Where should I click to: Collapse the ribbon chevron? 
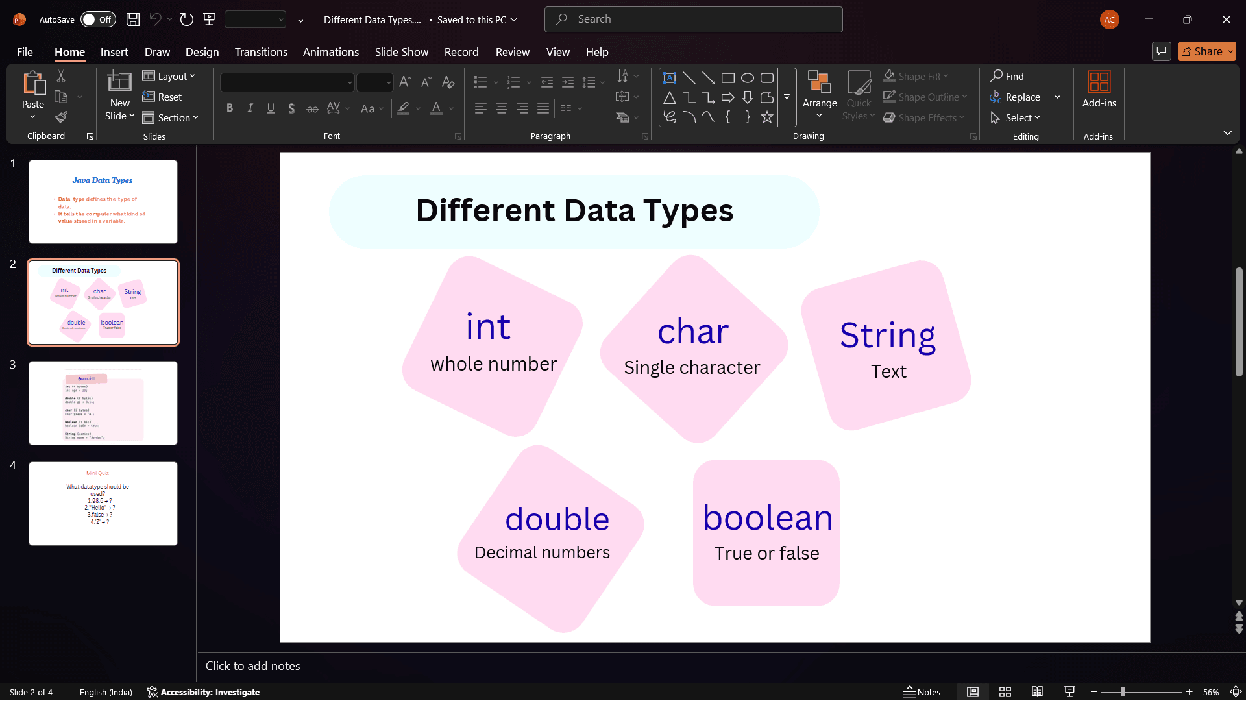1228,133
